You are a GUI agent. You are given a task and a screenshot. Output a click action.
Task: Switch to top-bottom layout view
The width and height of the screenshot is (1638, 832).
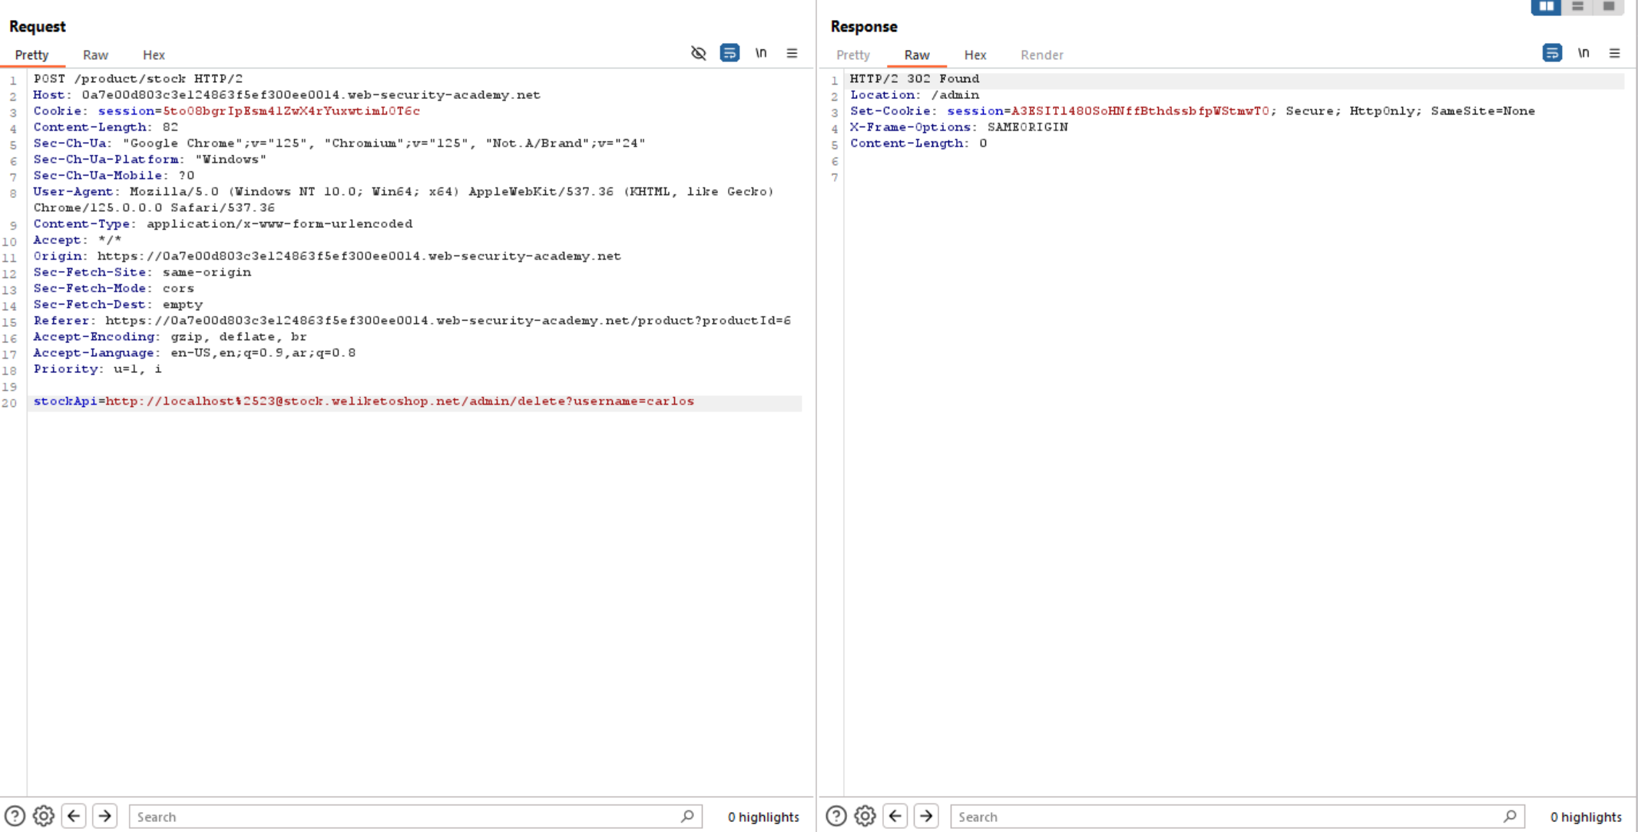pyautogui.click(x=1577, y=7)
